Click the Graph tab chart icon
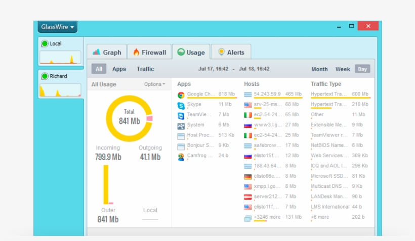Viewport: 415px width, 241px height. 96,52
